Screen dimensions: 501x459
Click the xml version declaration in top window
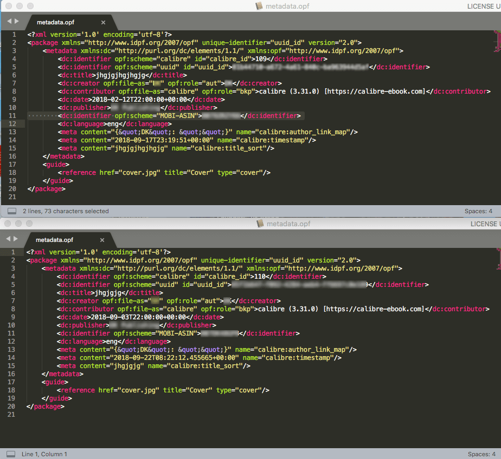[100, 35]
